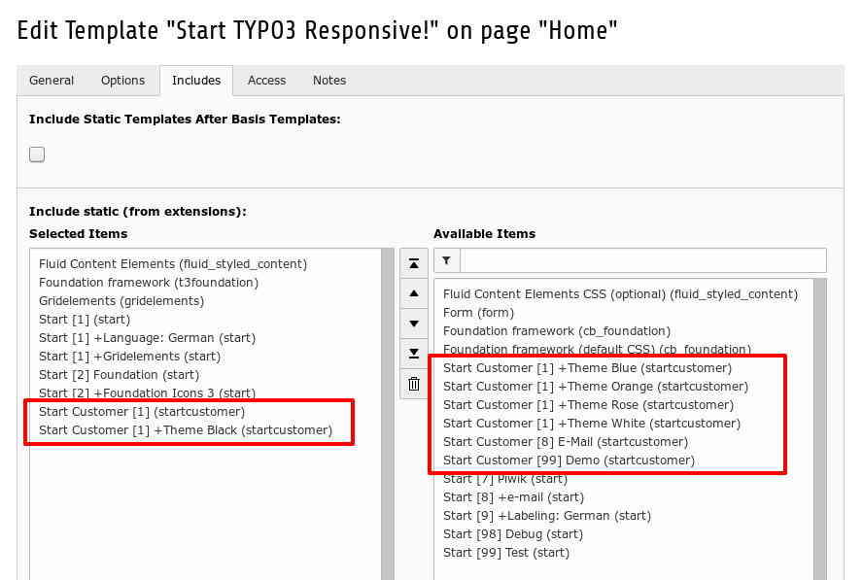Screen dimensions: 863x580
Task: Add Form (form) from Available Items
Action: tap(478, 313)
